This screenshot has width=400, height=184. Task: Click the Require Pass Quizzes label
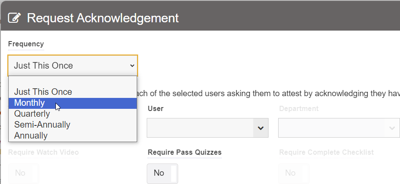tap(185, 152)
